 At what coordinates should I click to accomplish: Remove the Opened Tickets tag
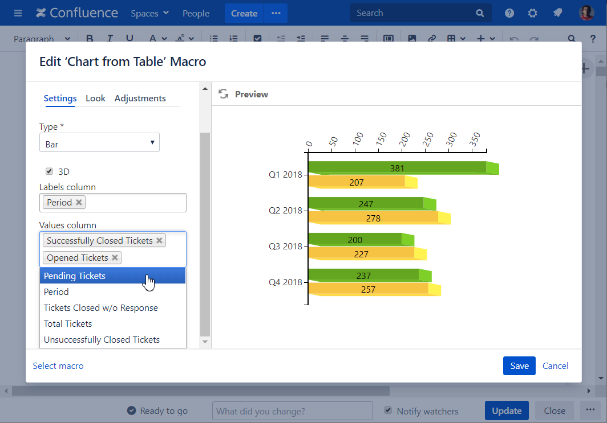click(115, 258)
